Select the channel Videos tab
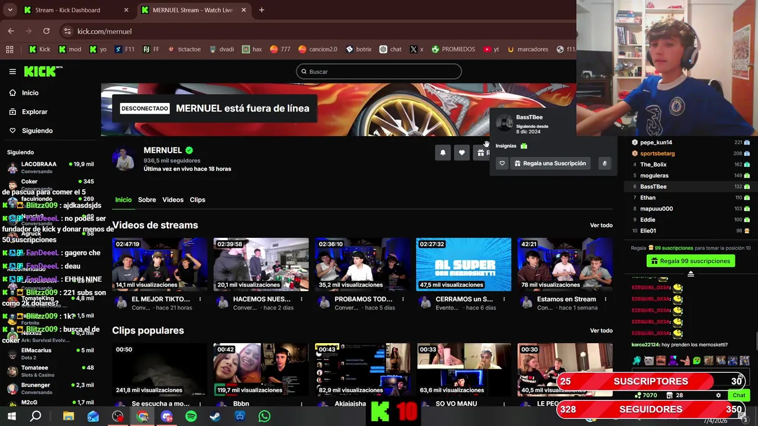Image resolution: width=758 pixels, height=426 pixels. coord(173,200)
